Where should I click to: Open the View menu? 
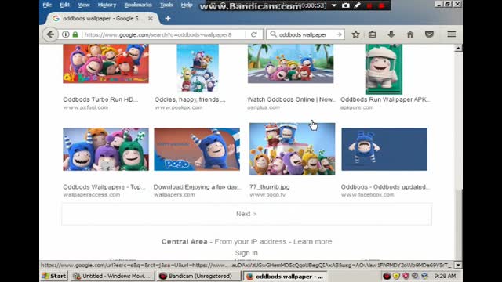[84, 5]
